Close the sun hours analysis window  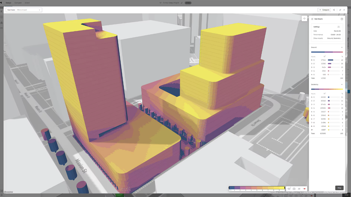[344, 10]
